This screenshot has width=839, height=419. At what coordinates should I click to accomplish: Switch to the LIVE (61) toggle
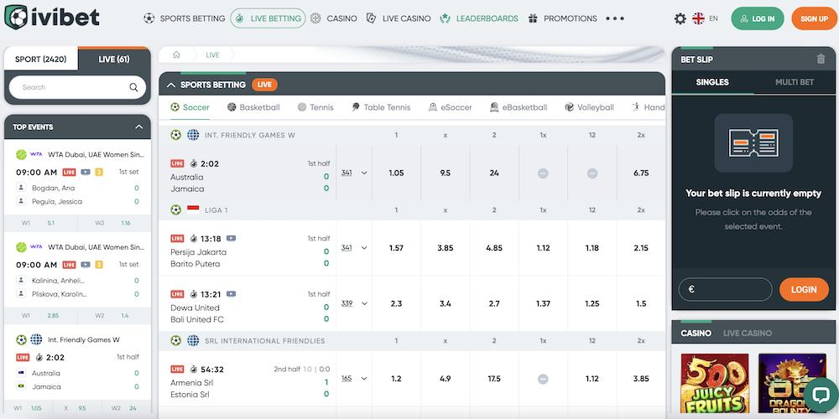[x=113, y=59]
